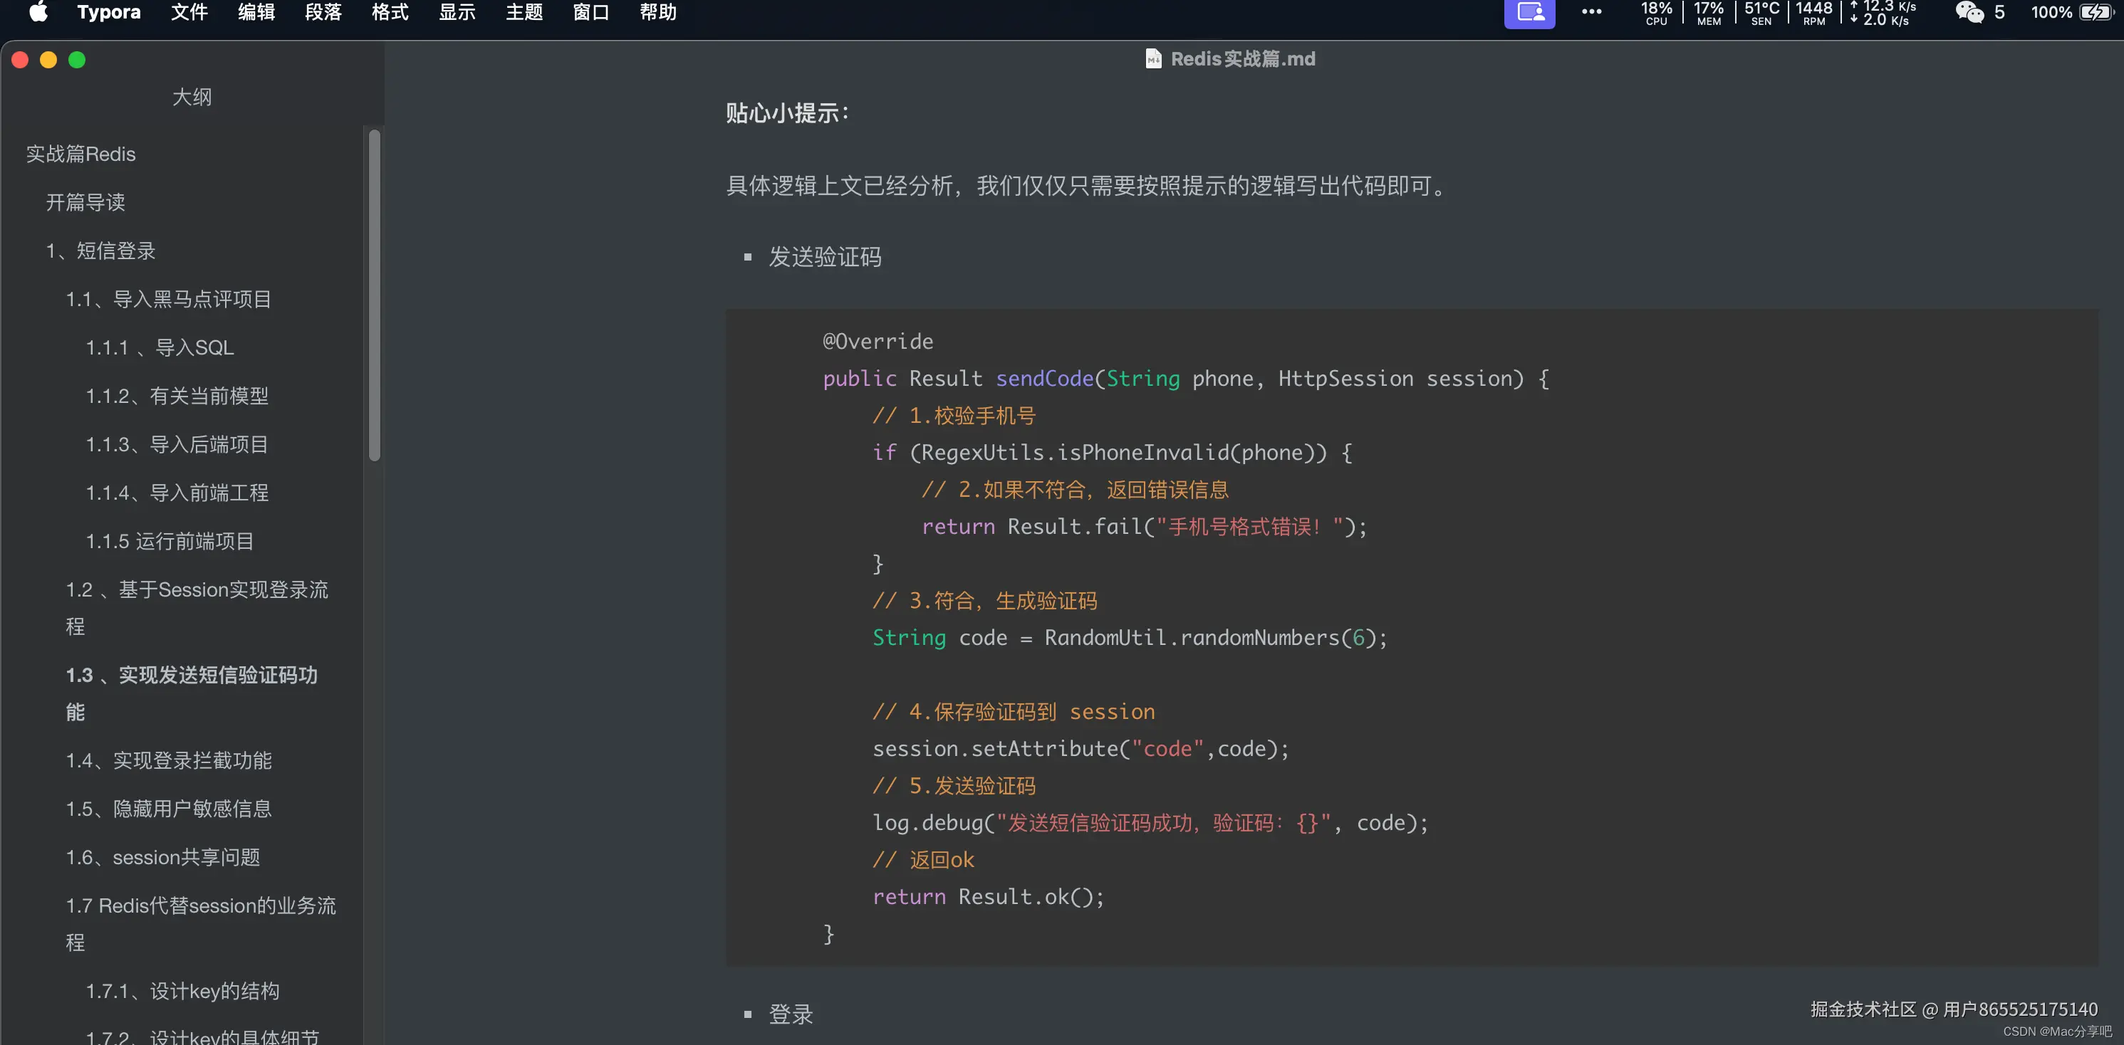The width and height of the screenshot is (2124, 1045).
Task: Jump to 1.7.1、设计key的结构 in outline
Action: pos(182,991)
